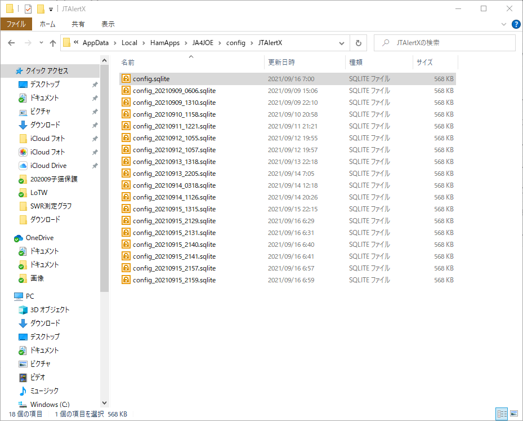The image size is (523, 421).
Task: Click the icon of config_20210915_2140.sqlite
Action: [x=126, y=245]
